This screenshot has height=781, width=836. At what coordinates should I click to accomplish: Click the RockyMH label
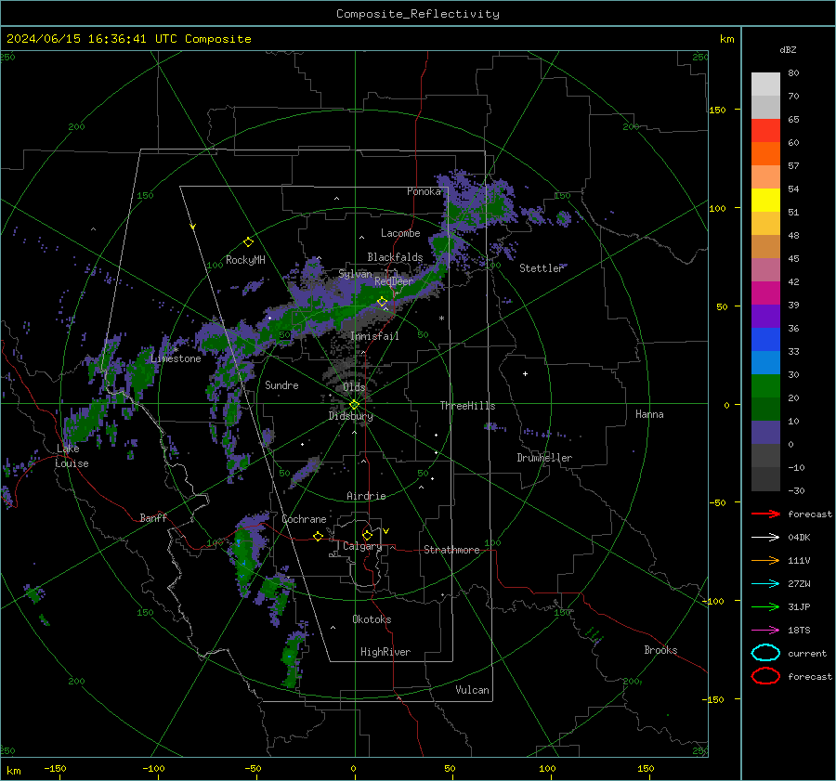(245, 260)
